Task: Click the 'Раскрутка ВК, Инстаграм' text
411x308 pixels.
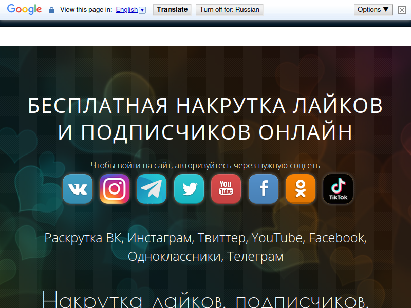Action: (x=205, y=238)
